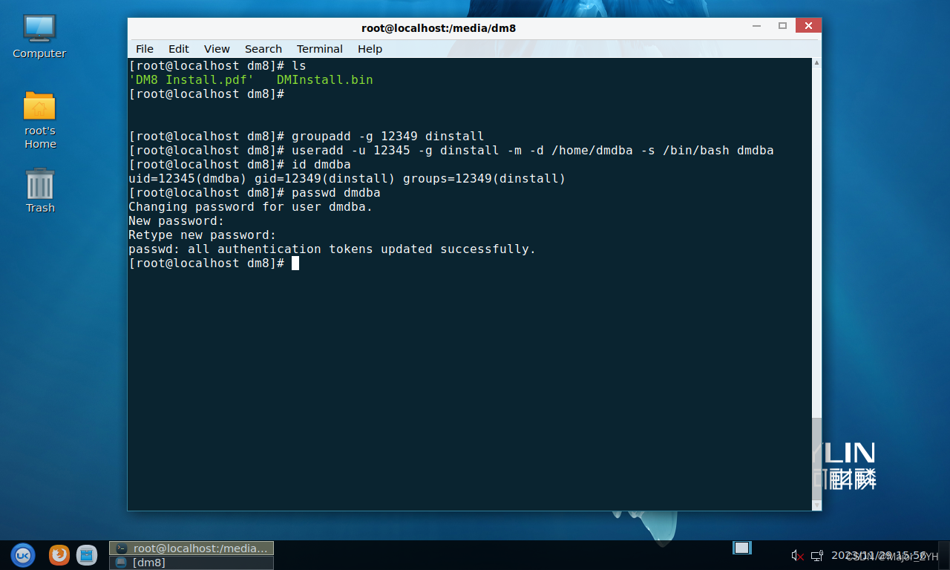Open the Search menu in terminal
950x570 pixels.
pyautogui.click(x=263, y=49)
